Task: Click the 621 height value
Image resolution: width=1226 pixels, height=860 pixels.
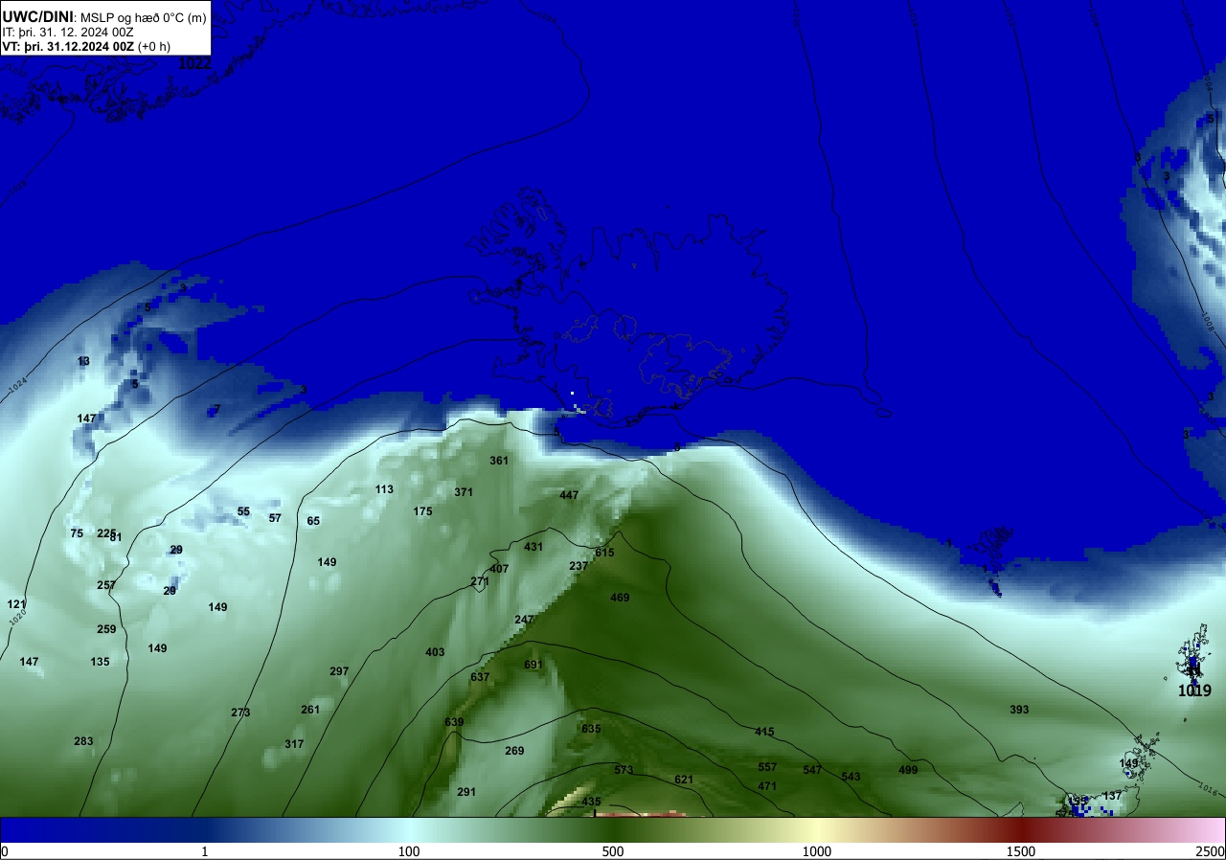Action: [684, 780]
